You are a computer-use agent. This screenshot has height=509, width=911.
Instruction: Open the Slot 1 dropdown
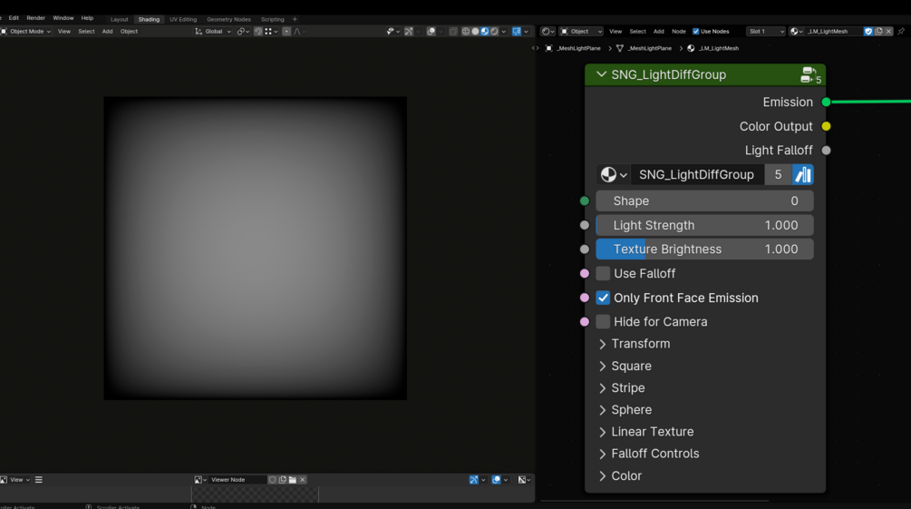[x=766, y=32]
